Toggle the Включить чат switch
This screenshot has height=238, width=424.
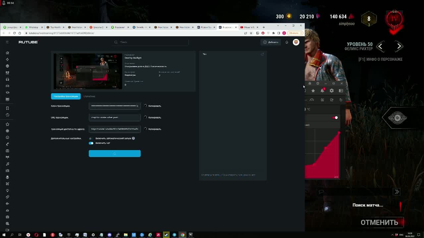point(91,143)
